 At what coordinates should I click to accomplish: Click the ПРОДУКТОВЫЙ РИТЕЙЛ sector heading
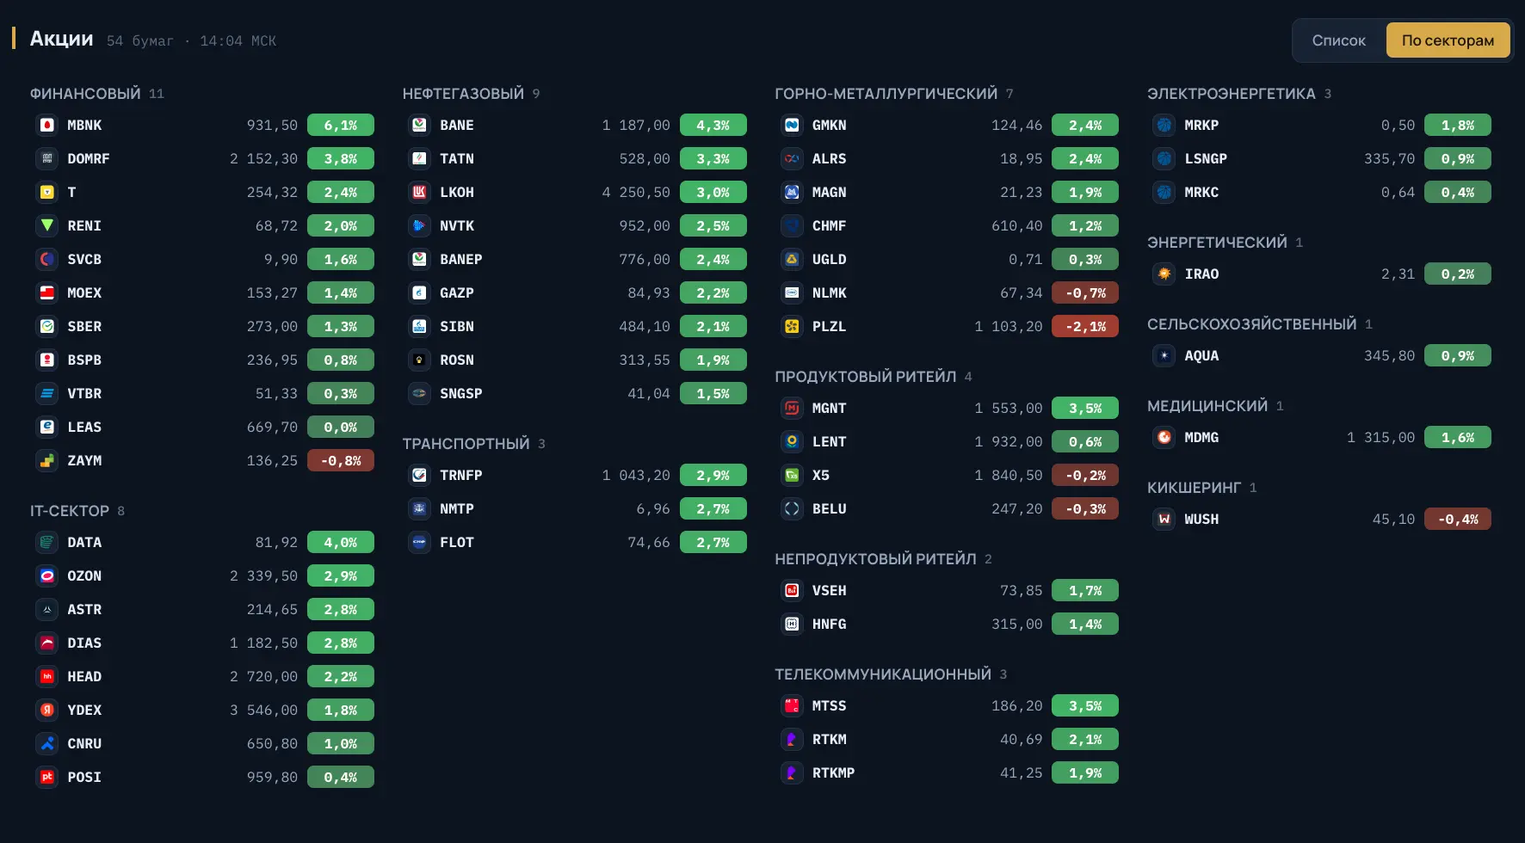pos(866,377)
